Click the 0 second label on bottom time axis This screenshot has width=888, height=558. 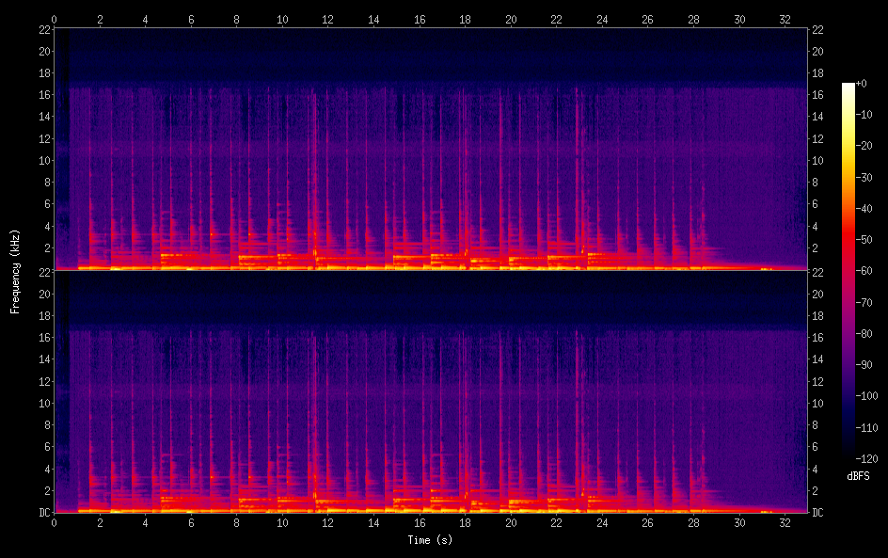[55, 522]
